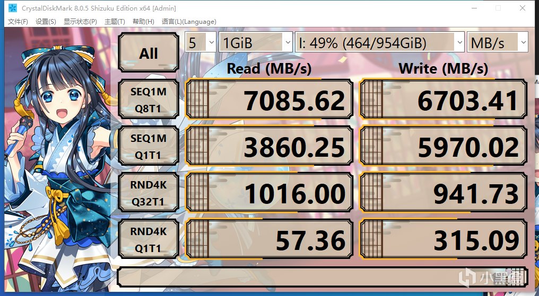Run all benchmarks with the All button
539x296 pixels.
click(x=149, y=52)
